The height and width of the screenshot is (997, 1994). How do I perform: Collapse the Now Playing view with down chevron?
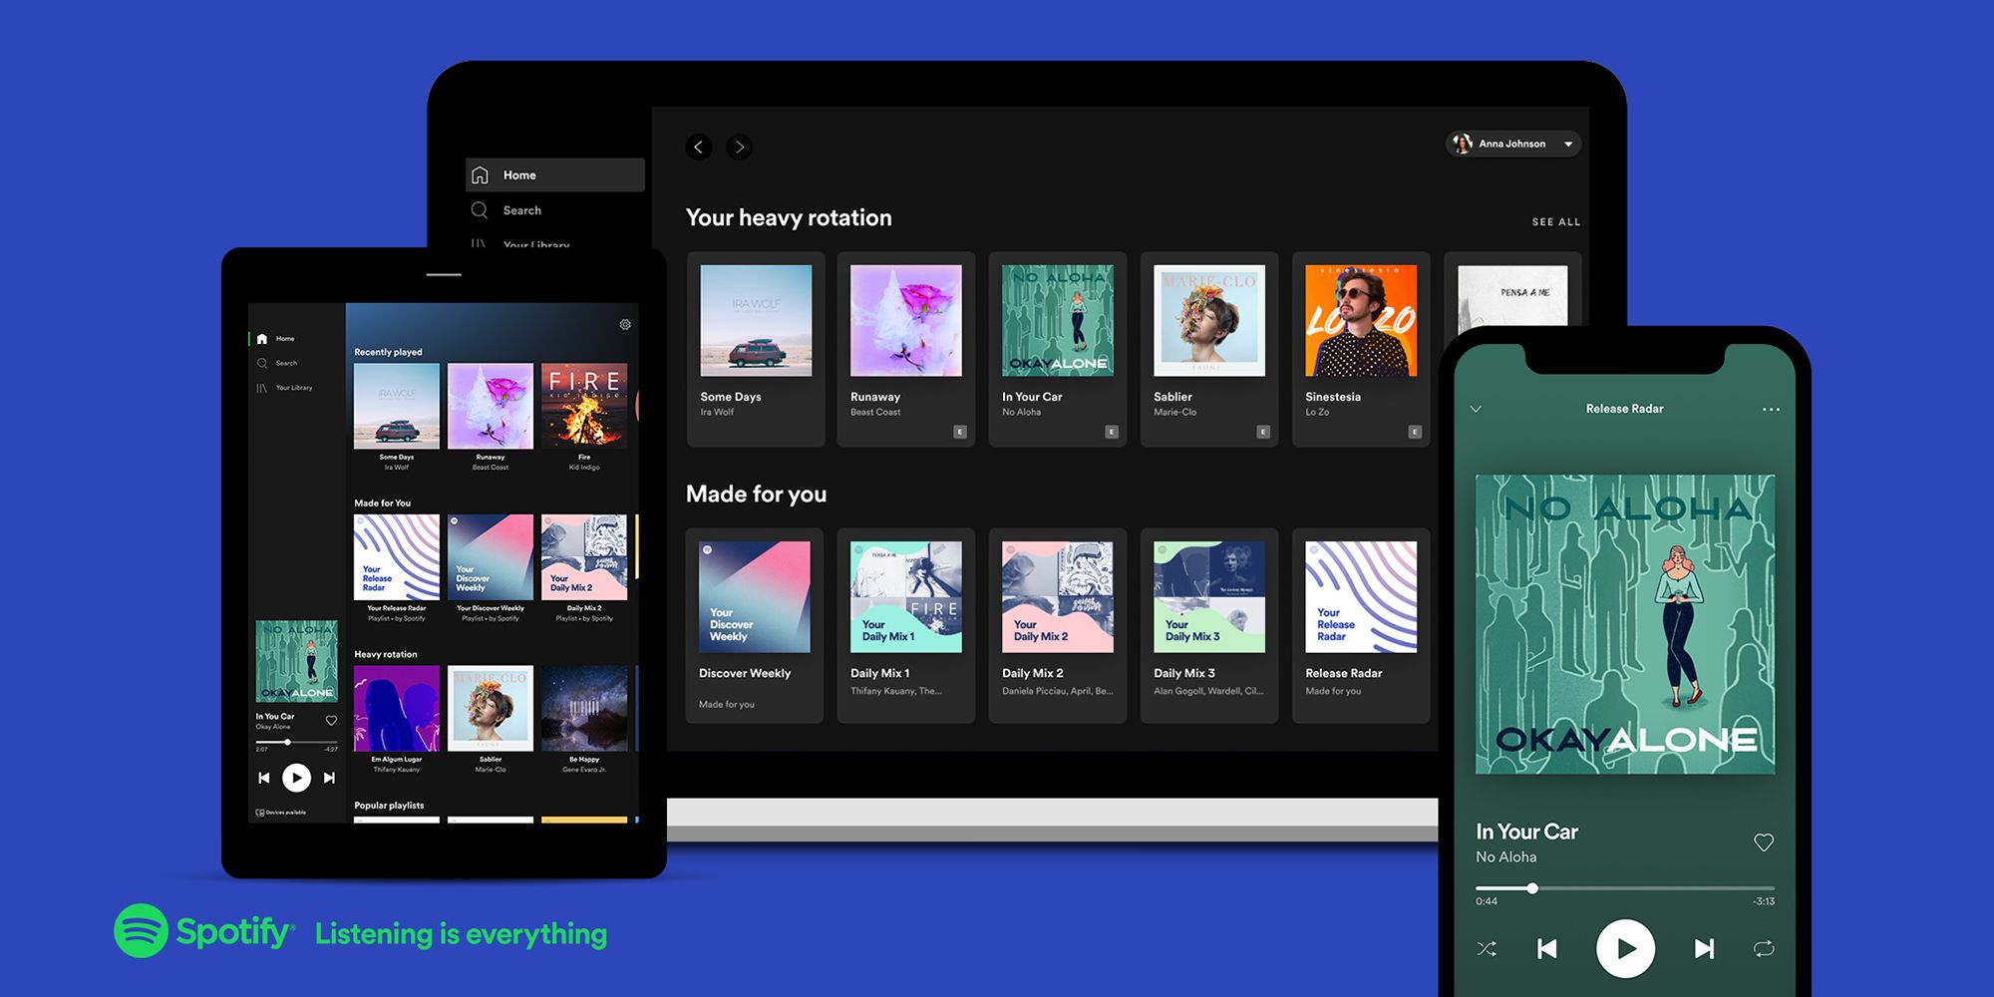pyautogui.click(x=1477, y=409)
